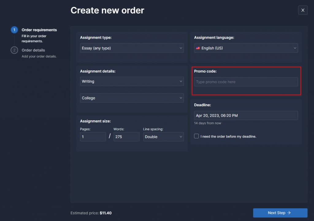
Task: Click the US flag icon
Action: tap(198, 48)
